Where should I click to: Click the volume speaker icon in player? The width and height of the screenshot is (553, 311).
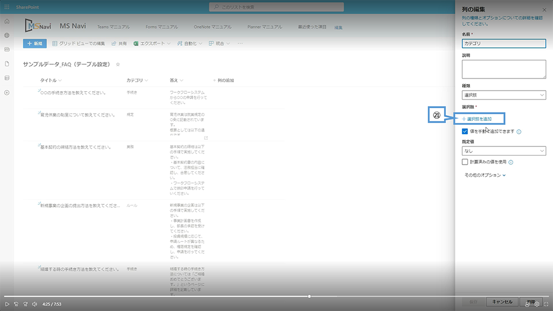(34, 304)
